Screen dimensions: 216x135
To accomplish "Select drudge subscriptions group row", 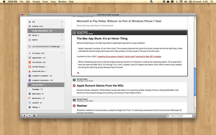I will (46, 31).
